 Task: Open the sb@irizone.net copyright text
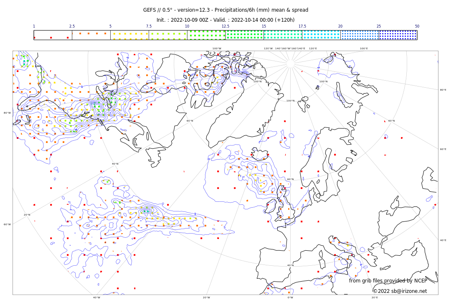pyautogui.click(x=400, y=291)
